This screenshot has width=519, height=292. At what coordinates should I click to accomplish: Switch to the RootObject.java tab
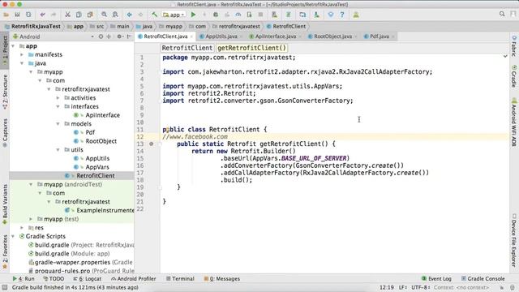pyautogui.click(x=332, y=36)
